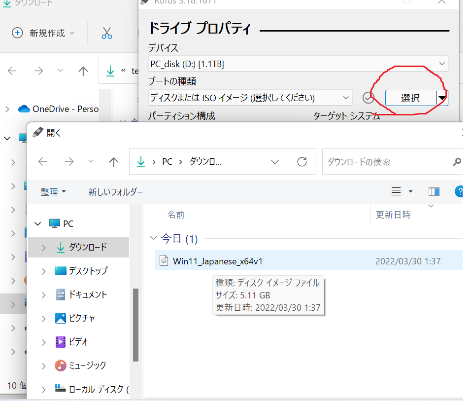Toggle the preview pane icon
This screenshot has height=401, width=473.
pyautogui.click(x=434, y=191)
